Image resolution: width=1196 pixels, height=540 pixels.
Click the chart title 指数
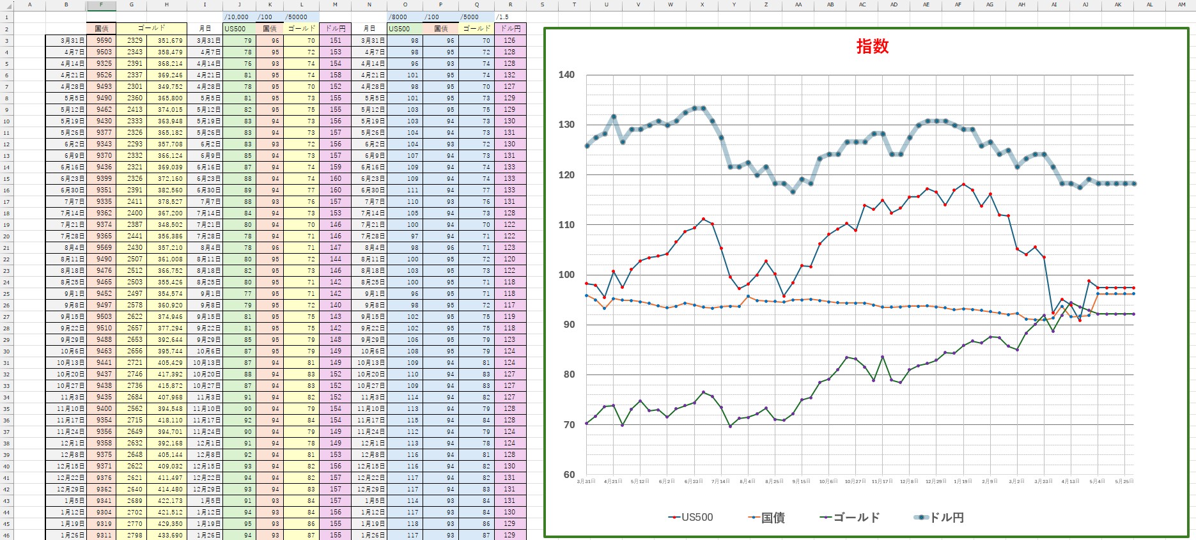pos(873,46)
